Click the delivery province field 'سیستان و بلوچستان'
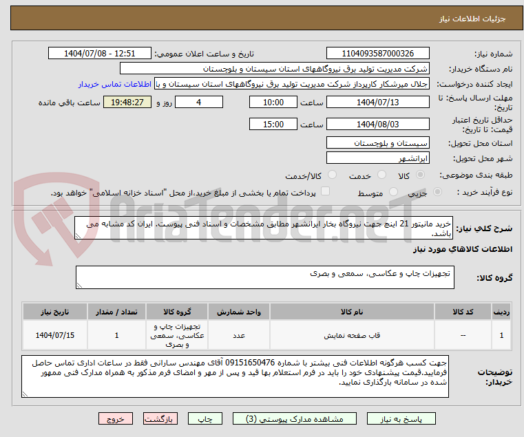 click(377, 142)
